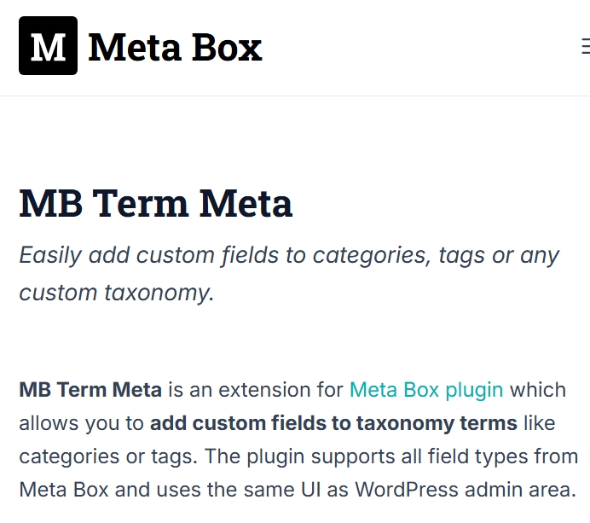Click the word "like" ending the second line
590x523 pixels.
[539, 423]
